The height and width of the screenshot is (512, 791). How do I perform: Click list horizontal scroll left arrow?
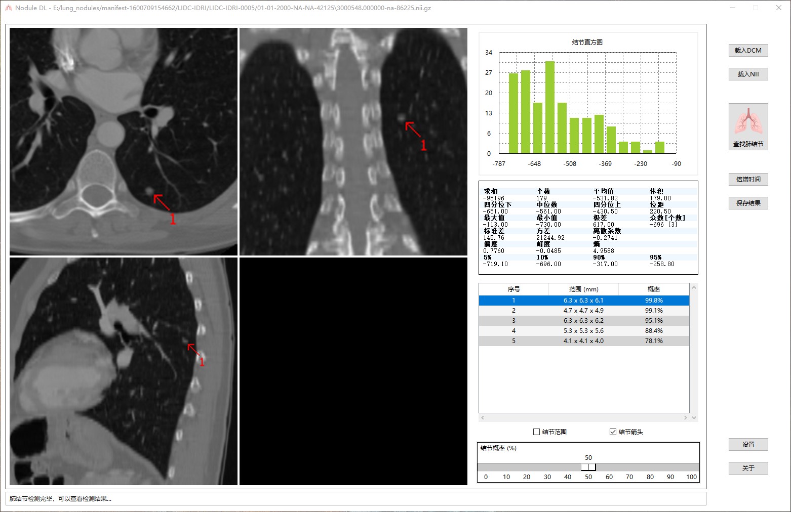point(483,418)
